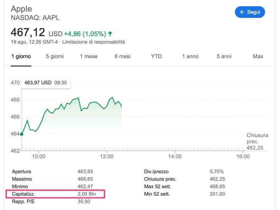Click the plus icon on Segui button
This screenshot has width=280, height=210.
click(x=241, y=12)
